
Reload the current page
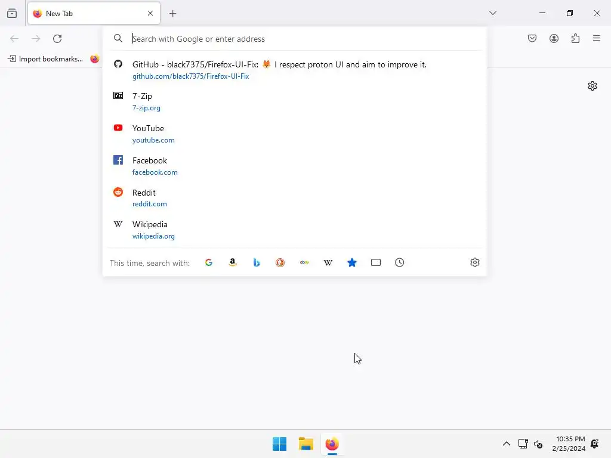[x=57, y=39]
